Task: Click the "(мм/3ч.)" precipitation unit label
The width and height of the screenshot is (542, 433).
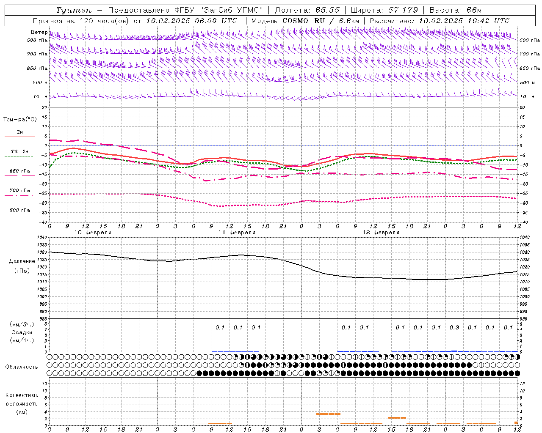Action: point(22,324)
